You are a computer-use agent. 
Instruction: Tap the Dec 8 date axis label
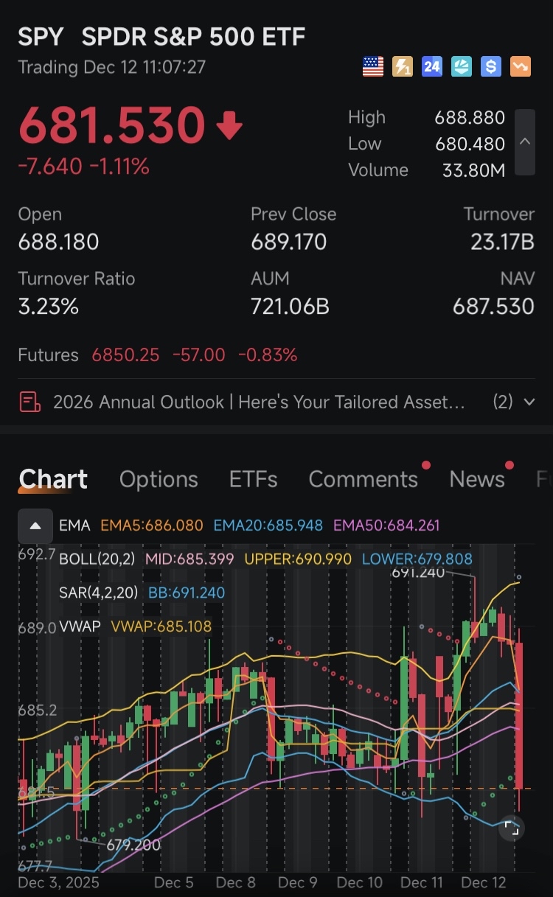pyautogui.click(x=236, y=882)
